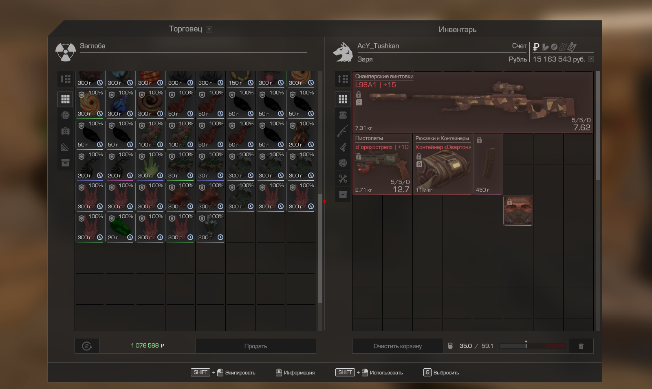This screenshot has width=652, height=389.
Task: Click the help icon beside ruble balance
Action: [591, 59]
